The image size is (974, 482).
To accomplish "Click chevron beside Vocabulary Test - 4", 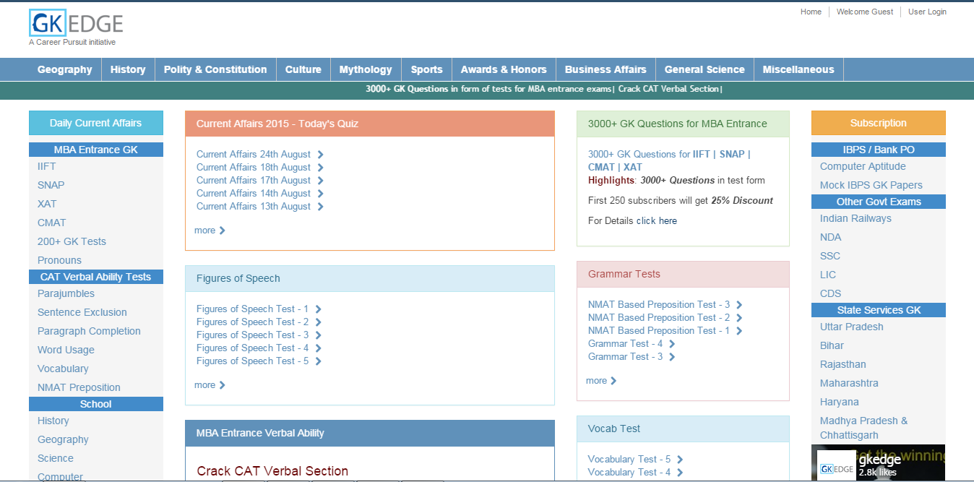I will [x=680, y=473].
